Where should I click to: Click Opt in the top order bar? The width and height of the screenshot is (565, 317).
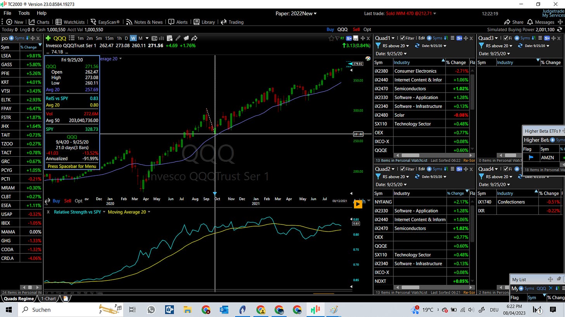pos(367,29)
